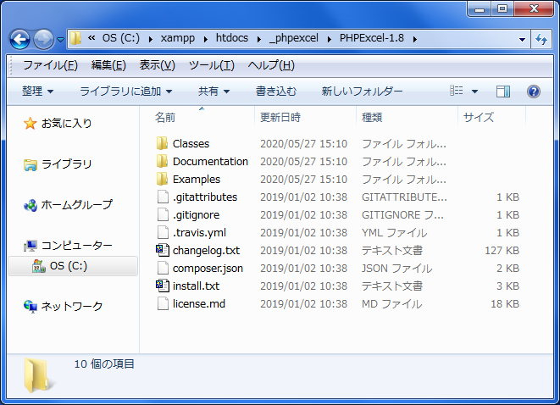Screen dimensions: 560x405
Task: Click the computer icon beside コンピューター
Action: [x=30, y=246]
